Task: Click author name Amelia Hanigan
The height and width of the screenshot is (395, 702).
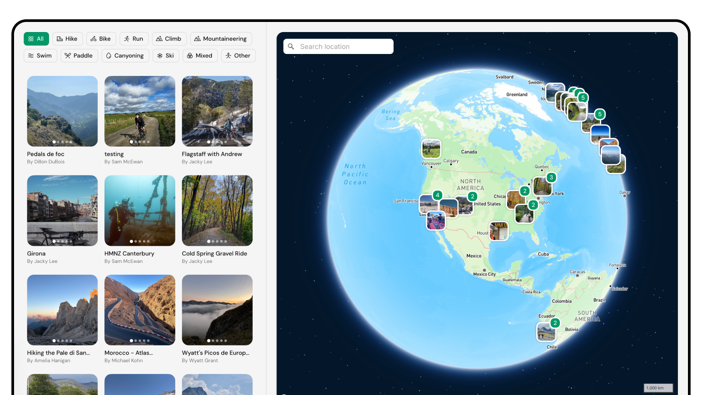Action: [x=52, y=361]
